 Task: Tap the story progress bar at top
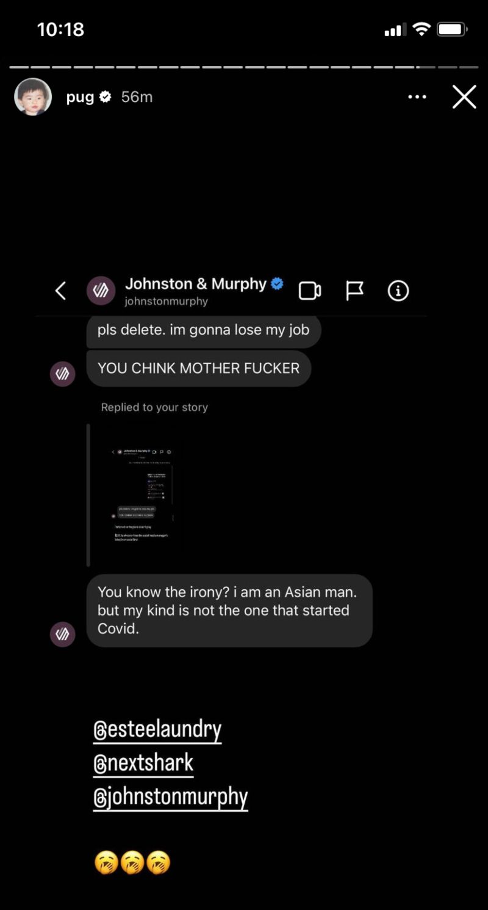244,67
